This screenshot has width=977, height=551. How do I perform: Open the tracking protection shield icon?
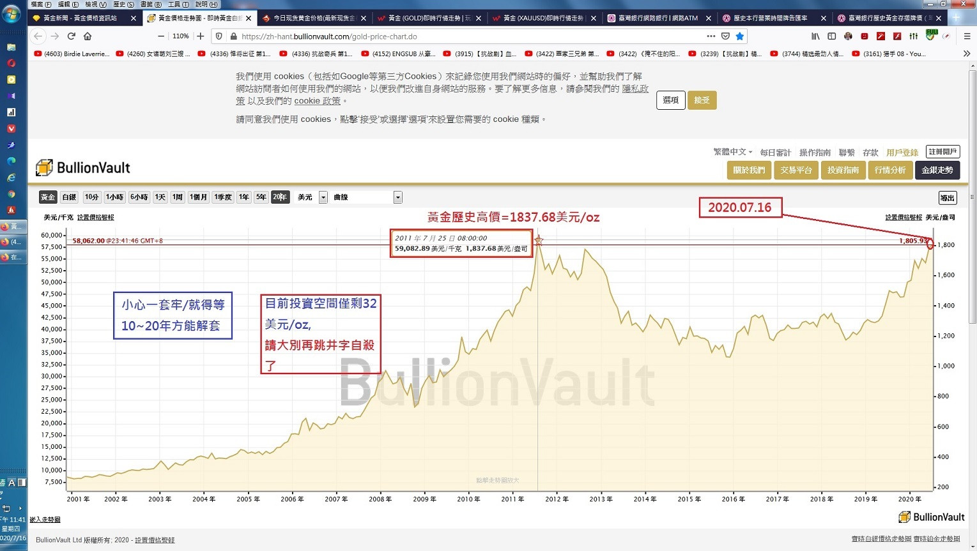219,36
